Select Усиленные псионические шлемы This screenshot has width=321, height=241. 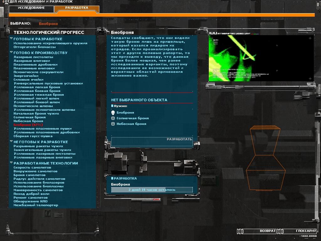pos(44,110)
